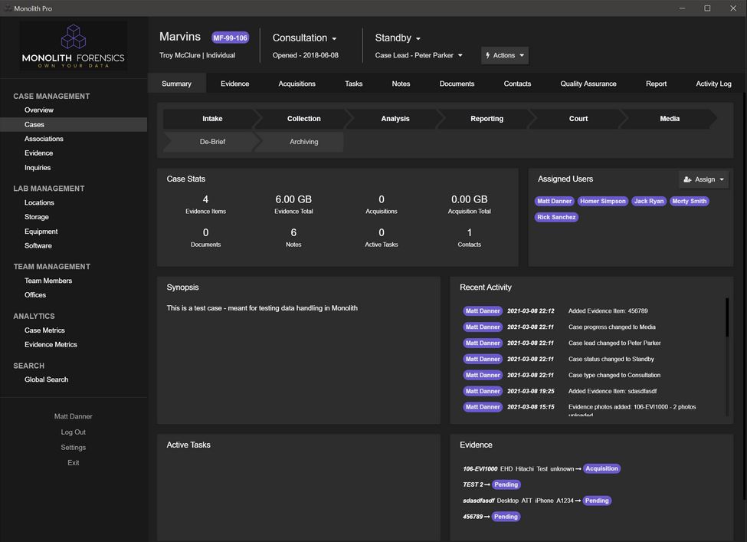Open the Tasks tab
747x542 pixels.
click(353, 84)
